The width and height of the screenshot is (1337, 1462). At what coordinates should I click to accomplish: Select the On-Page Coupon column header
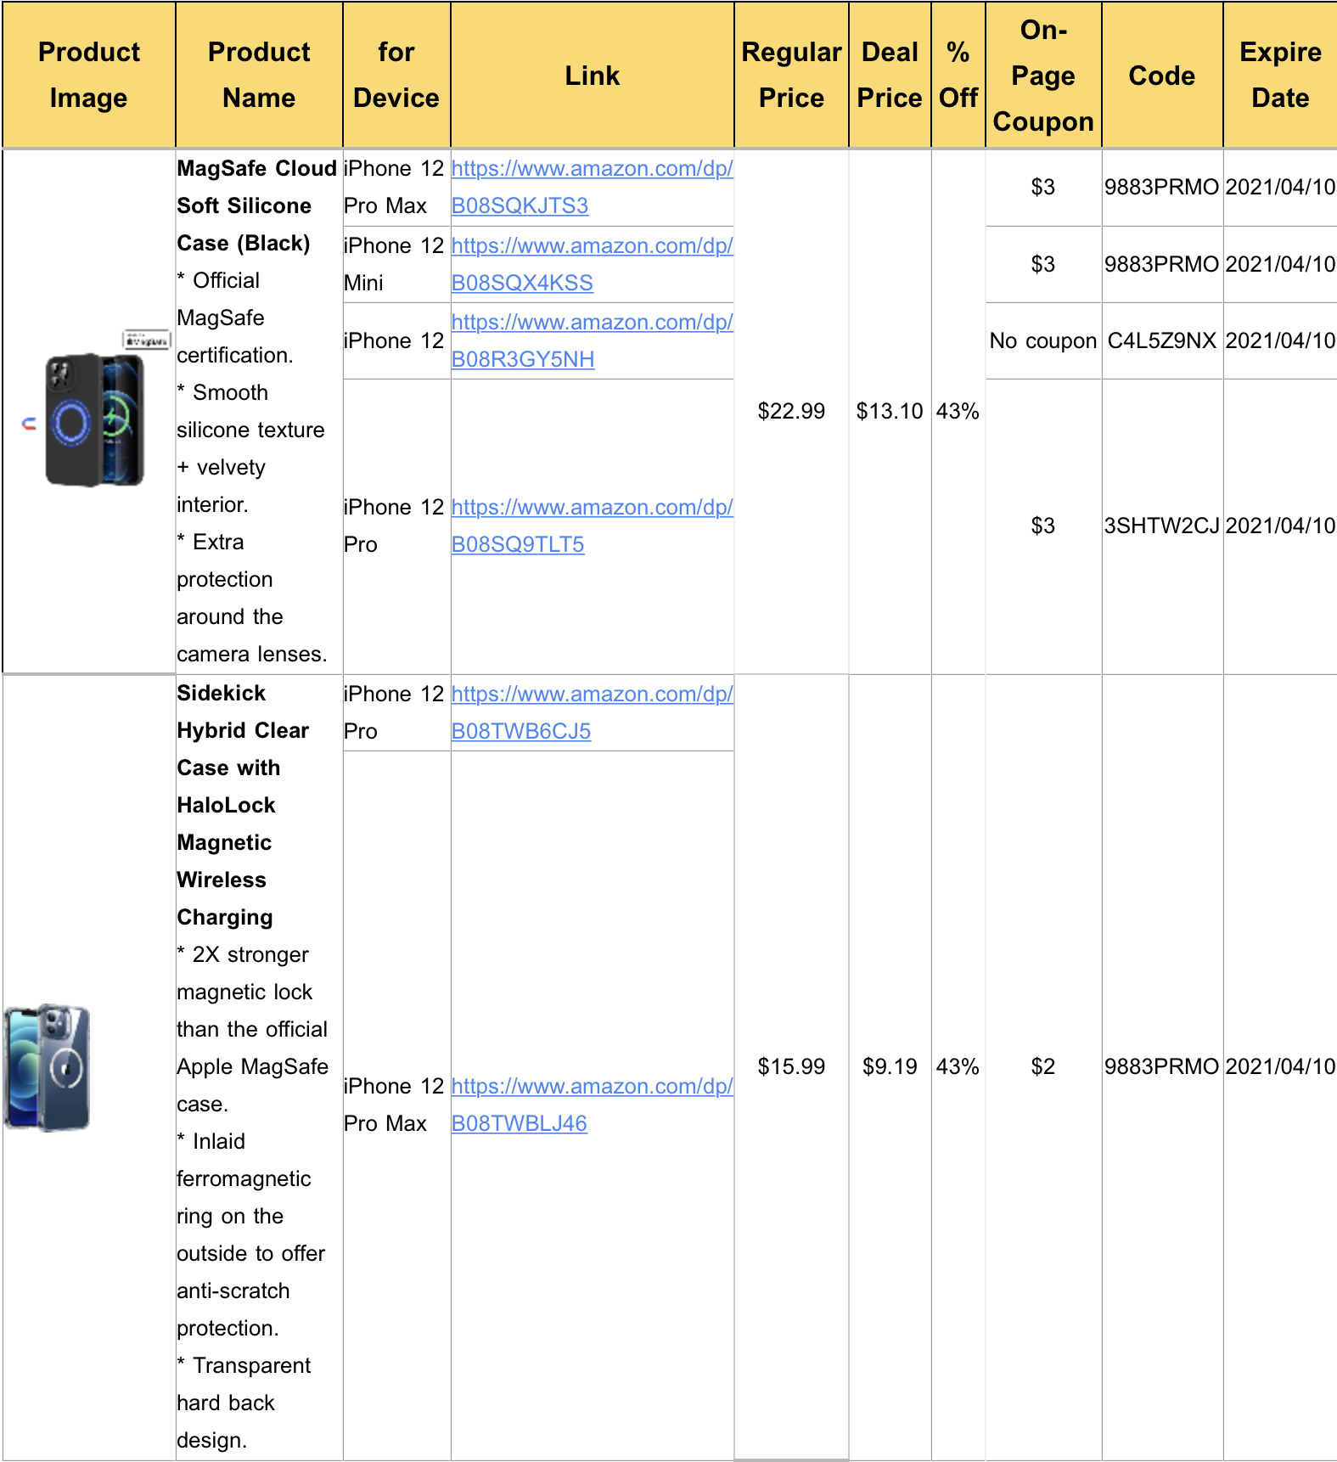click(x=1043, y=75)
